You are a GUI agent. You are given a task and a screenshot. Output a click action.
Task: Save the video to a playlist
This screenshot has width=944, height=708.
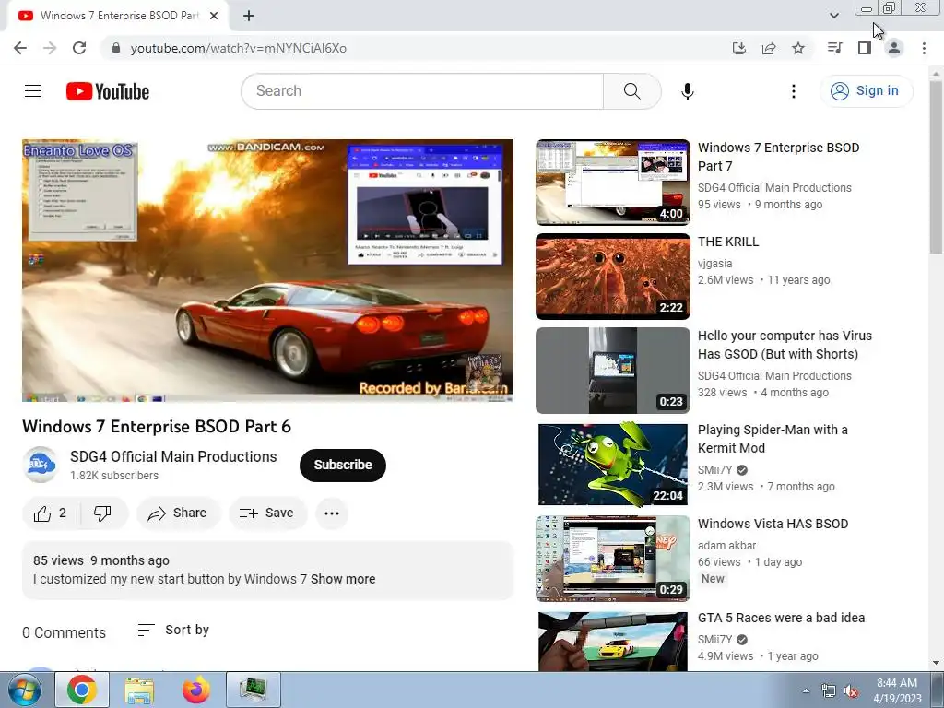[x=266, y=513]
